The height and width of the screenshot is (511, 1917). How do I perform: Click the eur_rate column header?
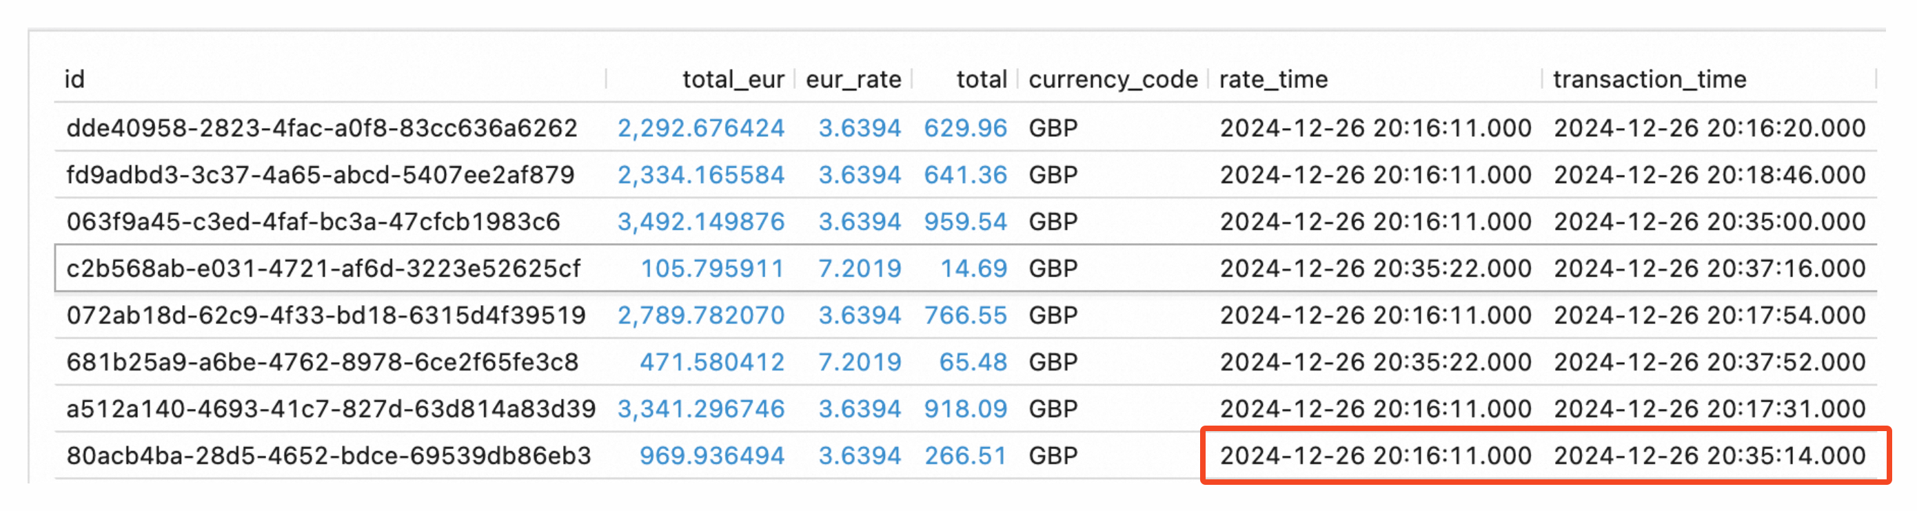click(x=853, y=79)
